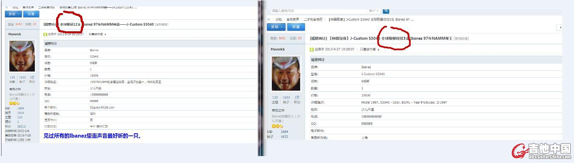This screenshot has width=574, height=163.
Task: Open Maverick username in left window
Action: [x=15, y=34]
